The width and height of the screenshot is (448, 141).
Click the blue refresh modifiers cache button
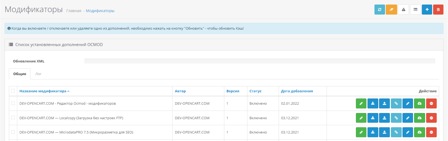point(380,10)
